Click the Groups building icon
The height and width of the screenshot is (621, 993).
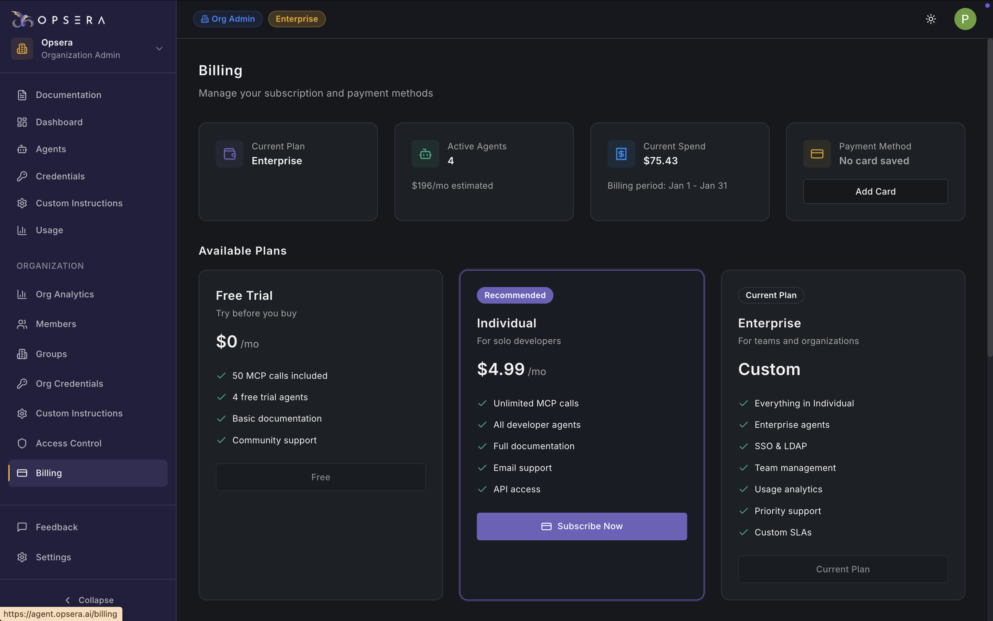tap(22, 354)
